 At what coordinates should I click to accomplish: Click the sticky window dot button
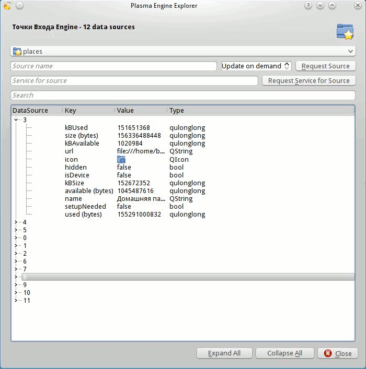click(x=19, y=6)
